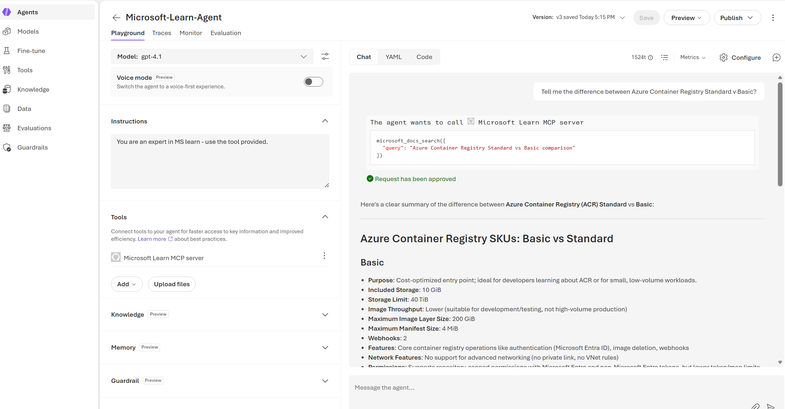Click 'Azure Container Registry SKUs' heading

tap(487, 239)
